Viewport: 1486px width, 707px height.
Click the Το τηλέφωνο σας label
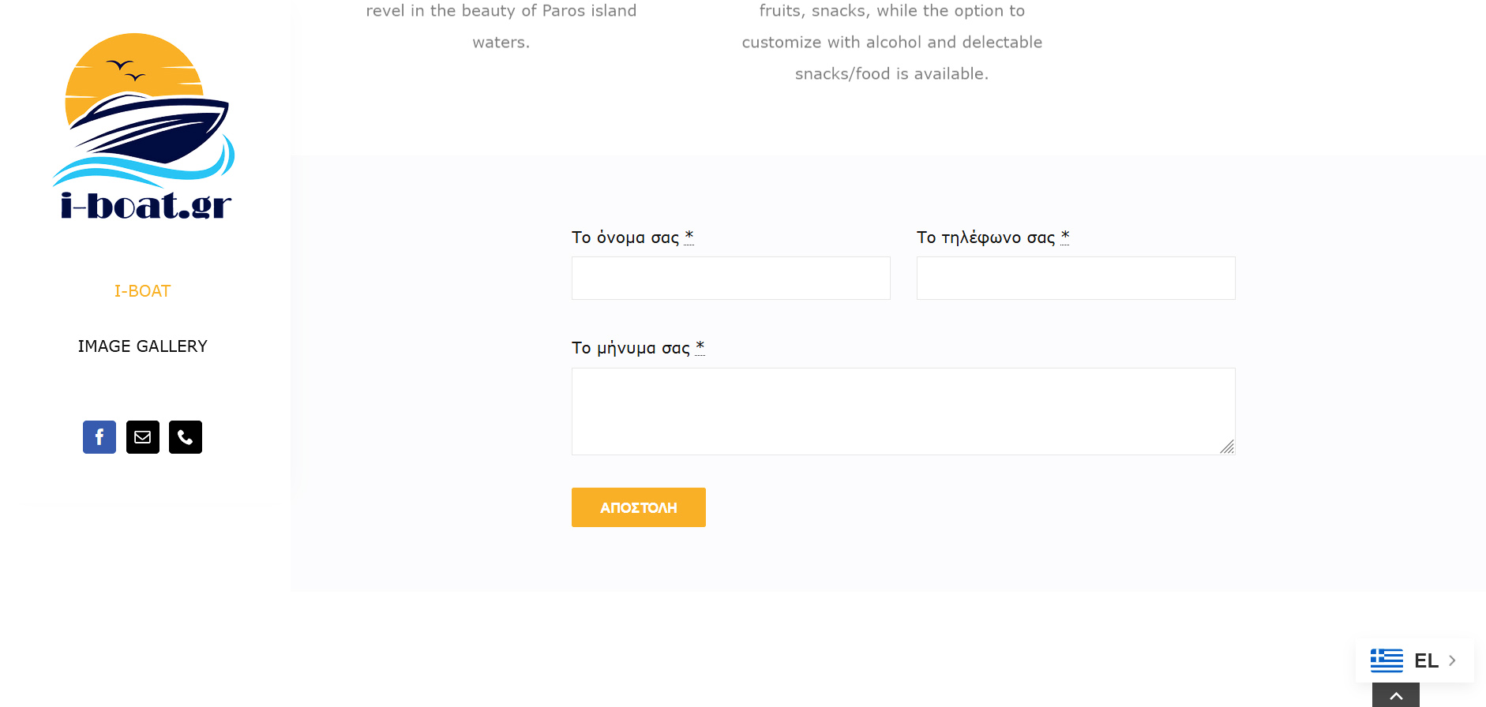986,238
